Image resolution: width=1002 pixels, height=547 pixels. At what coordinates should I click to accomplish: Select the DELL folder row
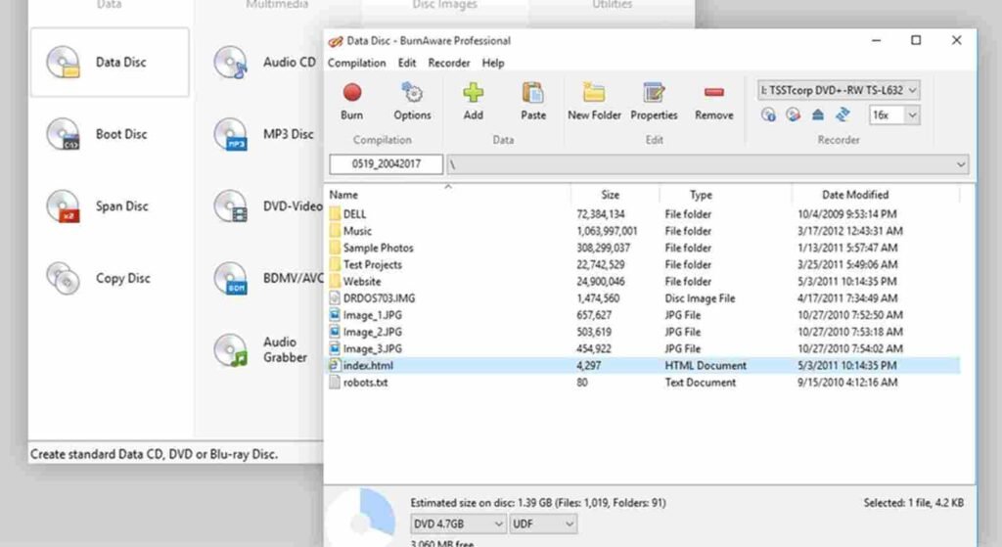click(643, 214)
